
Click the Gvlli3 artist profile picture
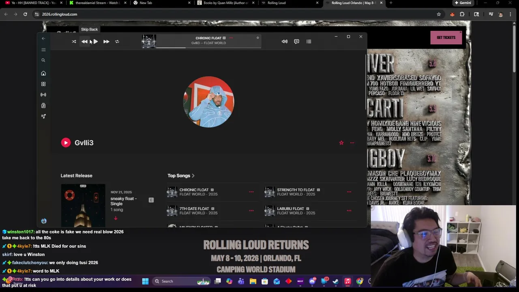click(208, 102)
